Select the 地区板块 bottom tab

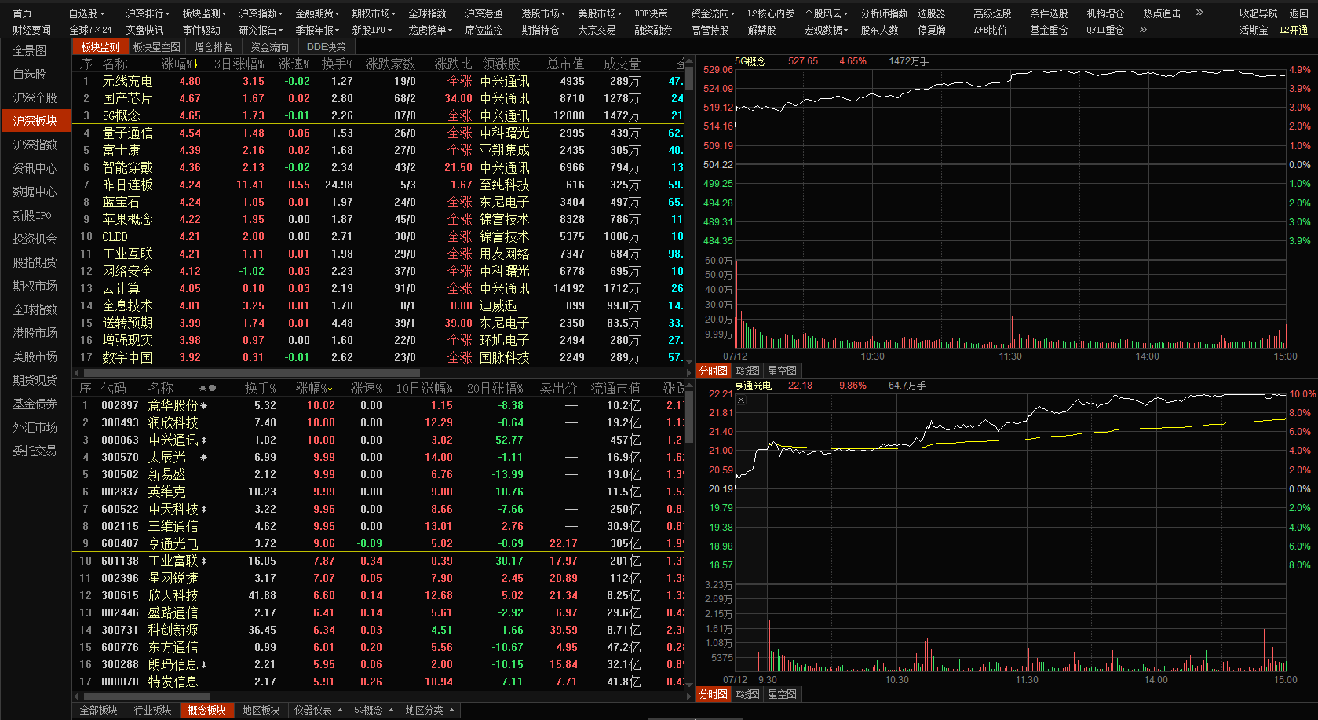261,710
